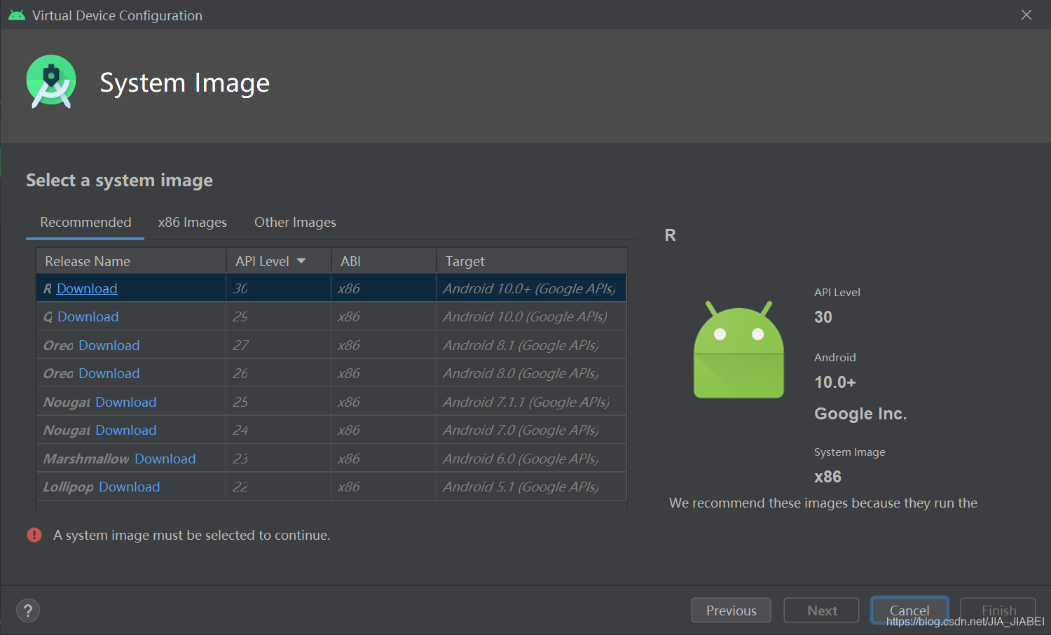Click API level 27 cell in table
The image size is (1051, 635).
278,345
